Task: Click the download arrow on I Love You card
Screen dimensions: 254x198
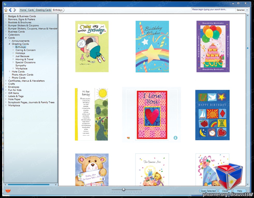Action: (x=176, y=138)
